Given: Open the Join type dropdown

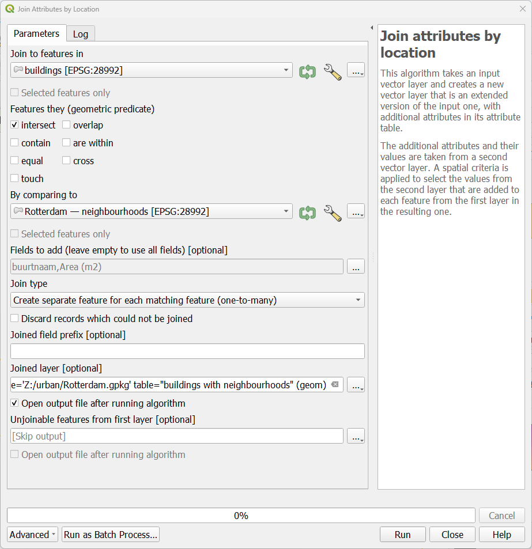Looking at the screenshot, I should [x=187, y=300].
